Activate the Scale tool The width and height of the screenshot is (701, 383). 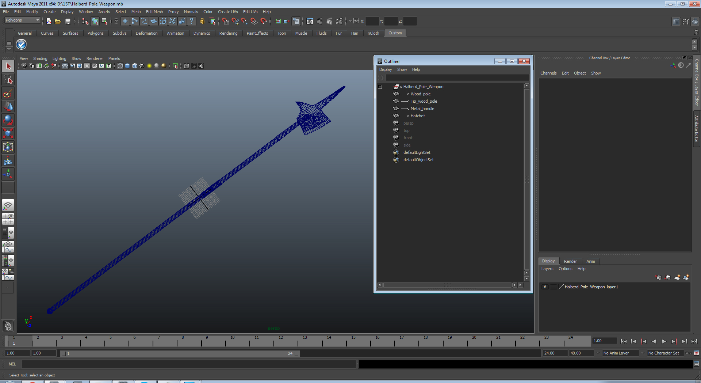[x=8, y=134]
